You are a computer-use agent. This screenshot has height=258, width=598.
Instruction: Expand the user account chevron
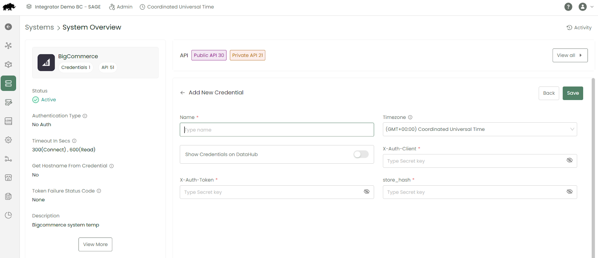coord(592,7)
